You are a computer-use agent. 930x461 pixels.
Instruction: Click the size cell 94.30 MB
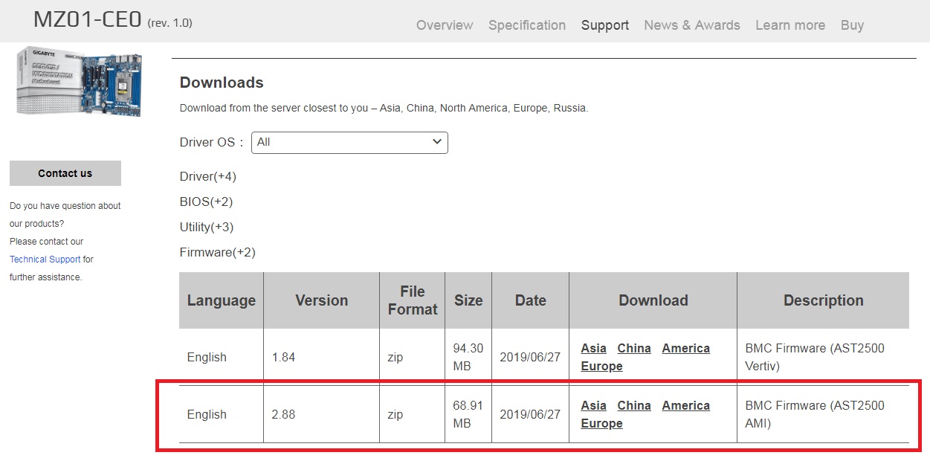(468, 358)
